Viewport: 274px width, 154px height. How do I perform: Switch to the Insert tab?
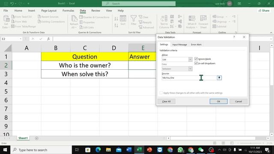(x=31, y=10)
